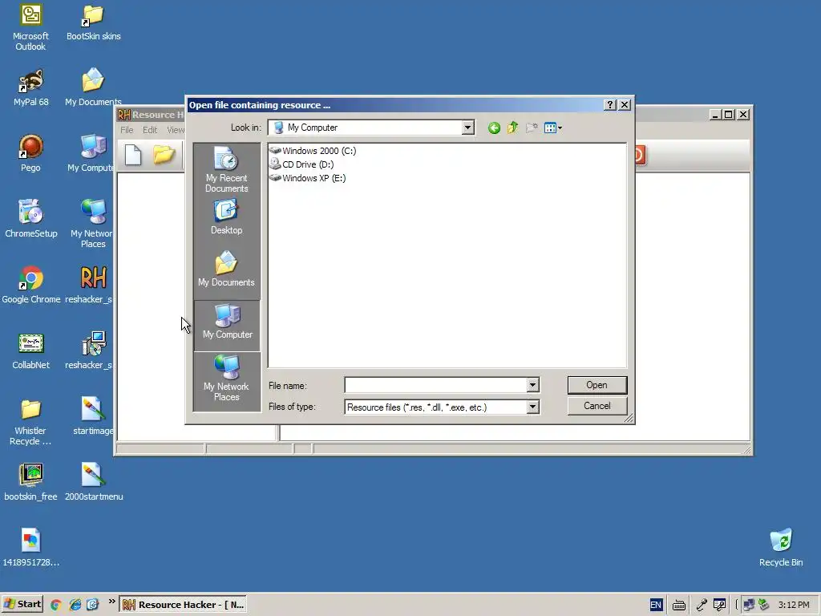Select Recycle Bin on desktop
The height and width of the screenshot is (616, 821).
(781, 548)
